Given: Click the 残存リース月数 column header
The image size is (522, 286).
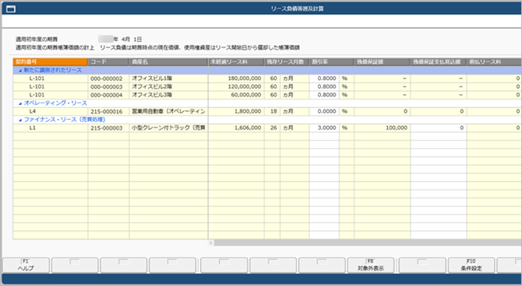Looking at the screenshot, I should (x=287, y=61).
